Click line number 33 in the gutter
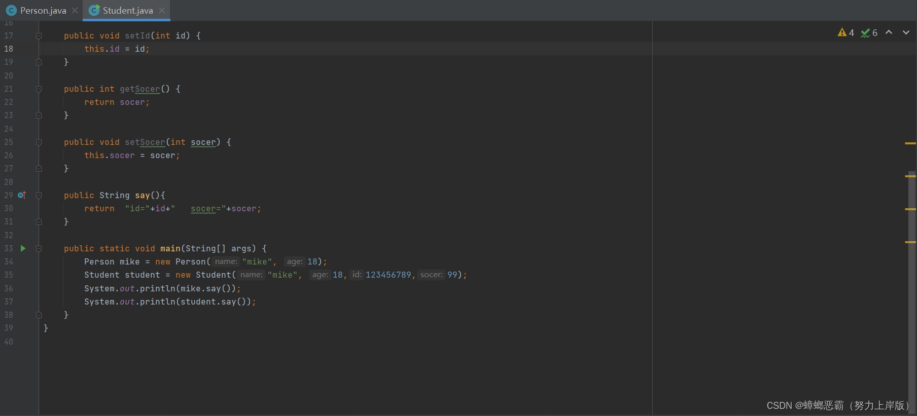Image resolution: width=917 pixels, height=416 pixels. 9,248
